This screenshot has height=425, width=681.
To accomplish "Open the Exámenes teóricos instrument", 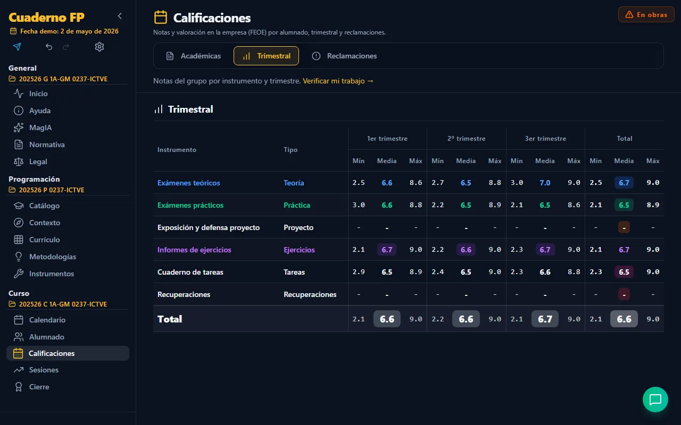I will (x=189, y=183).
